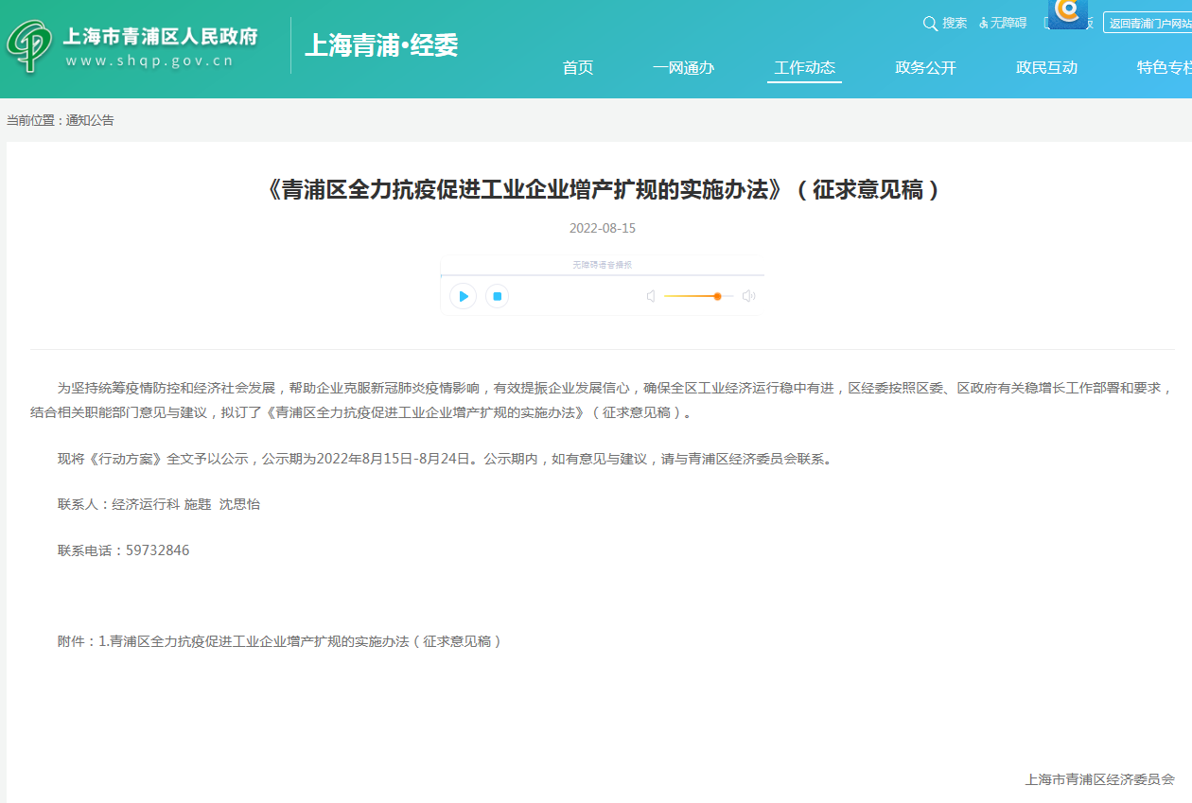The height and width of the screenshot is (803, 1192).
Task: Click the magnifier search icon
Action: pyautogui.click(x=930, y=23)
